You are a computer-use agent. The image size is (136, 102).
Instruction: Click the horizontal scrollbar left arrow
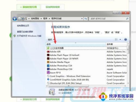point(47,86)
